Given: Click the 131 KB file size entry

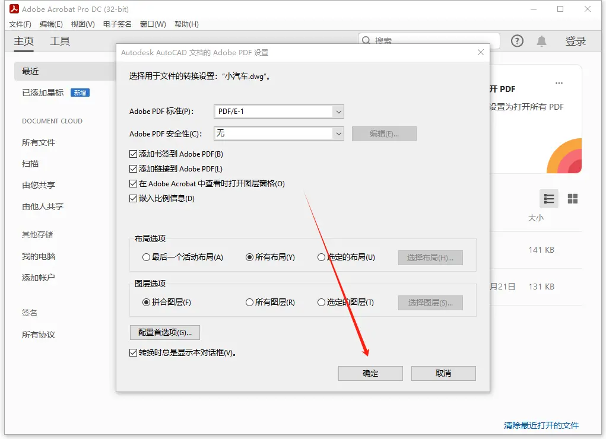Looking at the screenshot, I should pos(541,287).
